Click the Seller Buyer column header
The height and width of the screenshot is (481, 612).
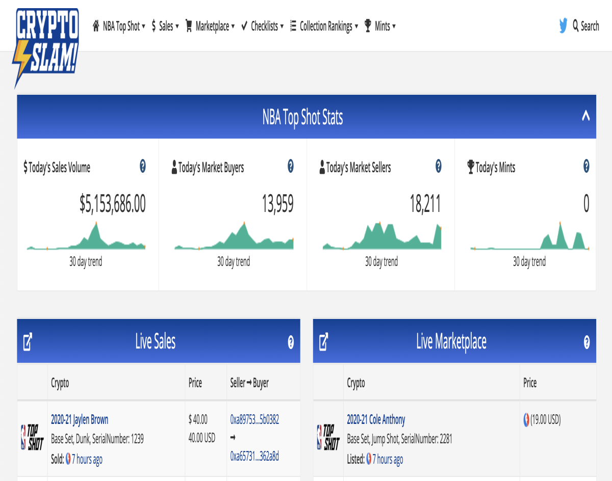point(249,383)
